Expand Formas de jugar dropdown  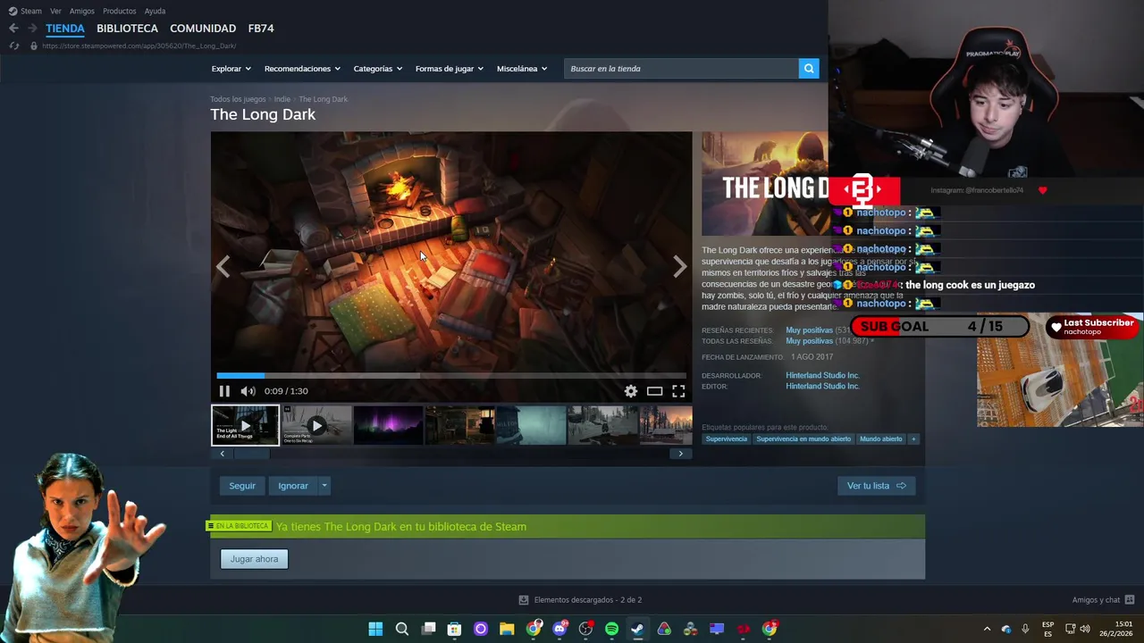click(450, 69)
